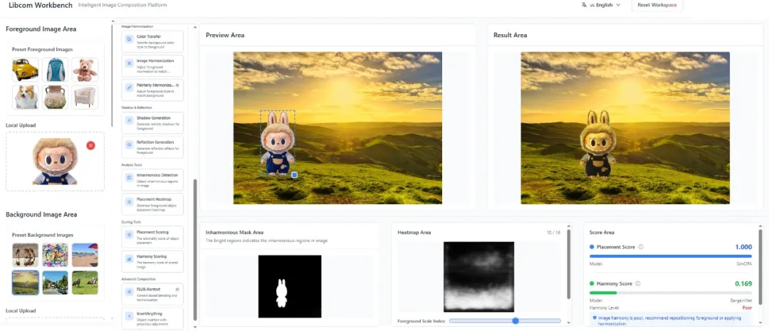769x331 pixels.
Task: Select the corgi dog preset foreground
Action: (26, 98)
